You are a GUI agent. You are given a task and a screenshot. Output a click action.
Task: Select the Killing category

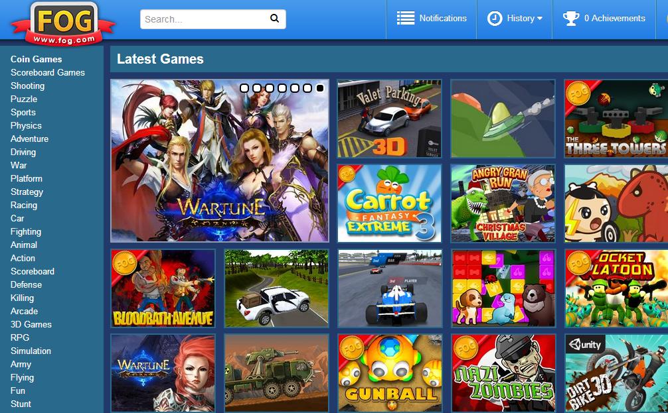pyautogui.click(x=22, y=298)
